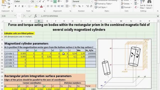
Task: Open the number format General dropdown
Action: tap(91, 1)
